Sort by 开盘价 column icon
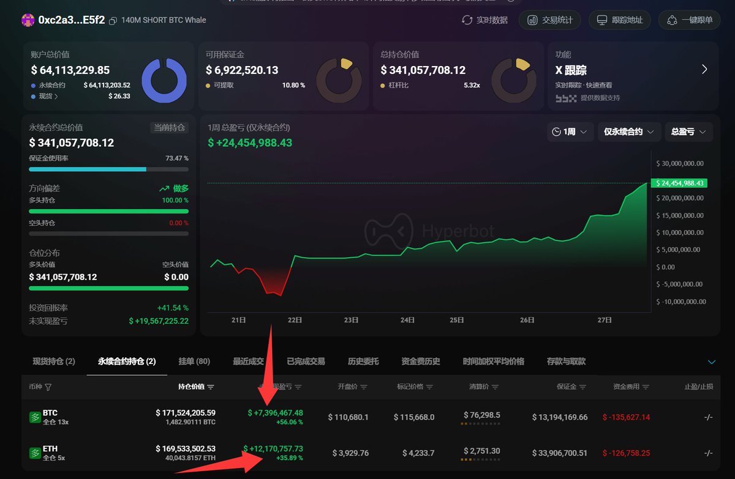The width and height of the screenshot is (735, 479). tap(364, 387)
